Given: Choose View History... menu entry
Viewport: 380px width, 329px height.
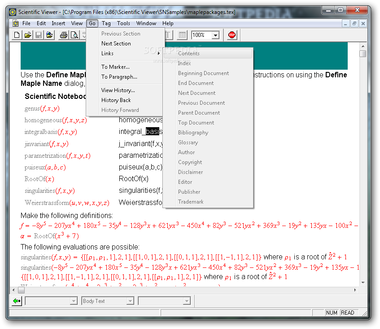Looking at the screenshot, I should click(125, 90).
